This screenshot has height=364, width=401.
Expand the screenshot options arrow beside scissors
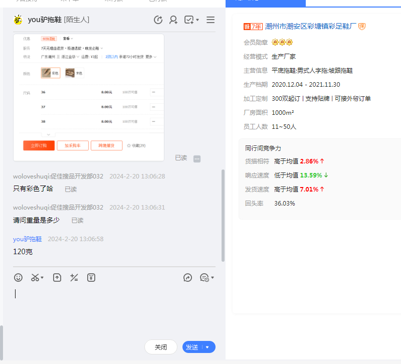coord(42,278)
